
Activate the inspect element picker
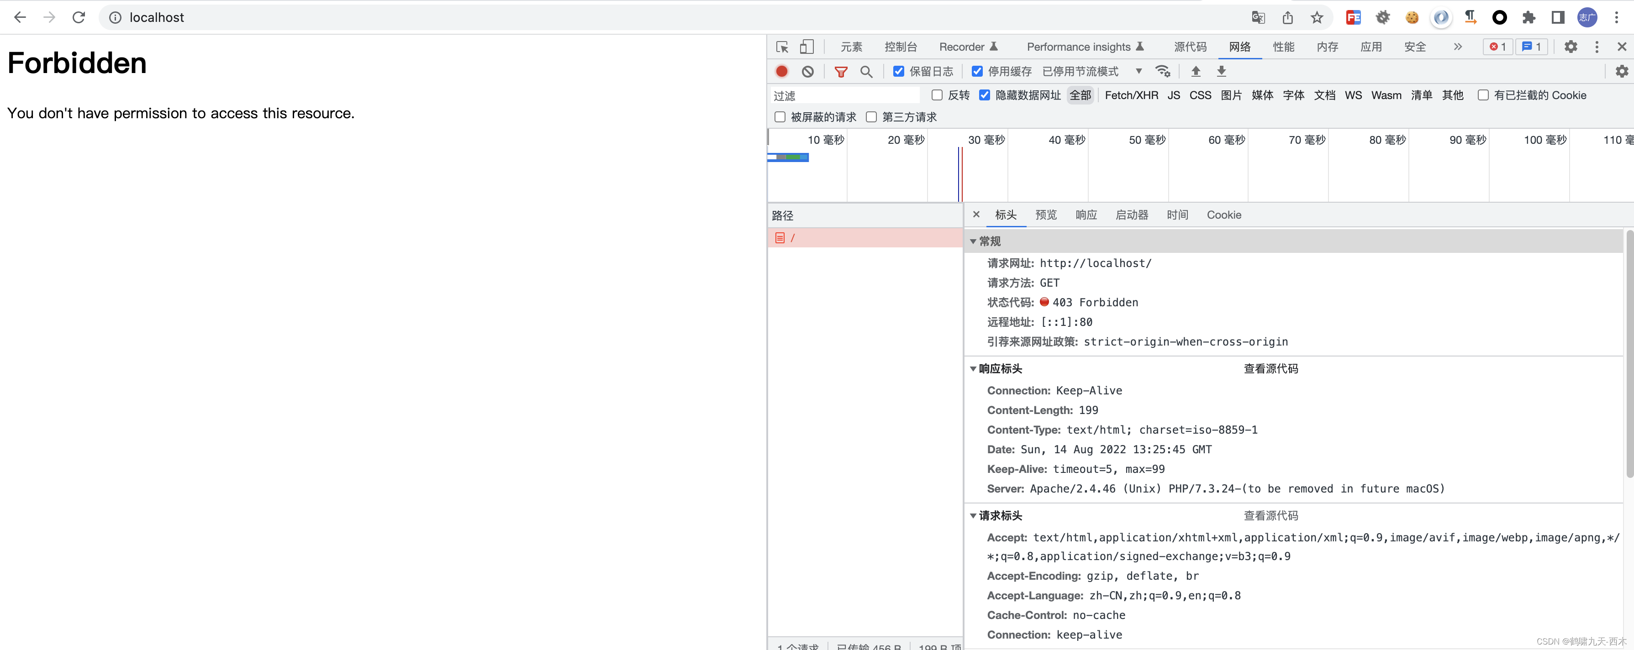(782, 47)
